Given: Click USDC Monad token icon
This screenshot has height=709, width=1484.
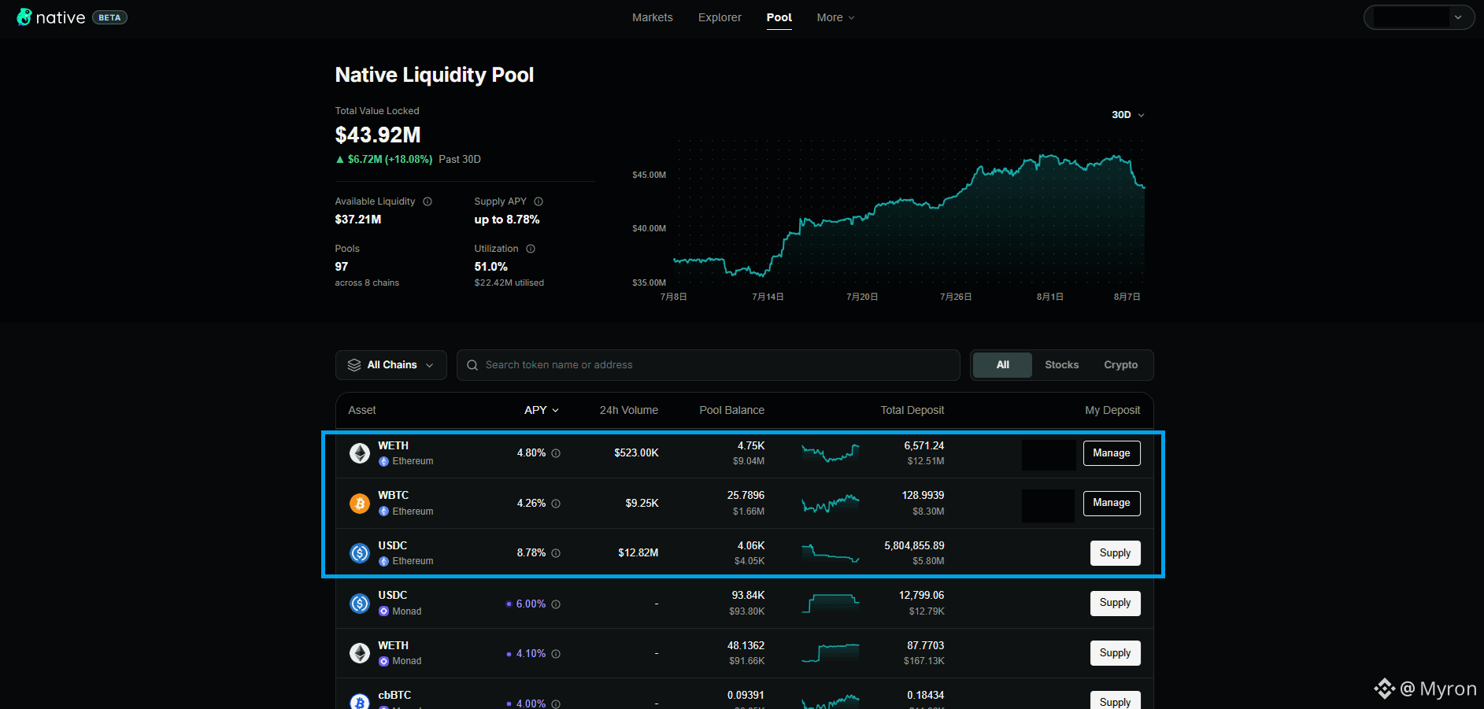Looking at the screenshot, I should click(360, 604).
